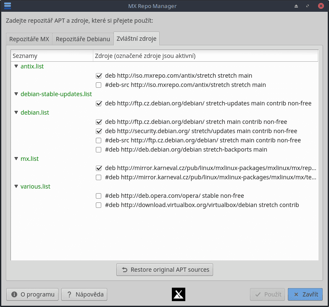The width and height of the screenshot is (329, 307).
Task: Switch to the Repozitáře Debianu tab
Action: click(83, 39)
